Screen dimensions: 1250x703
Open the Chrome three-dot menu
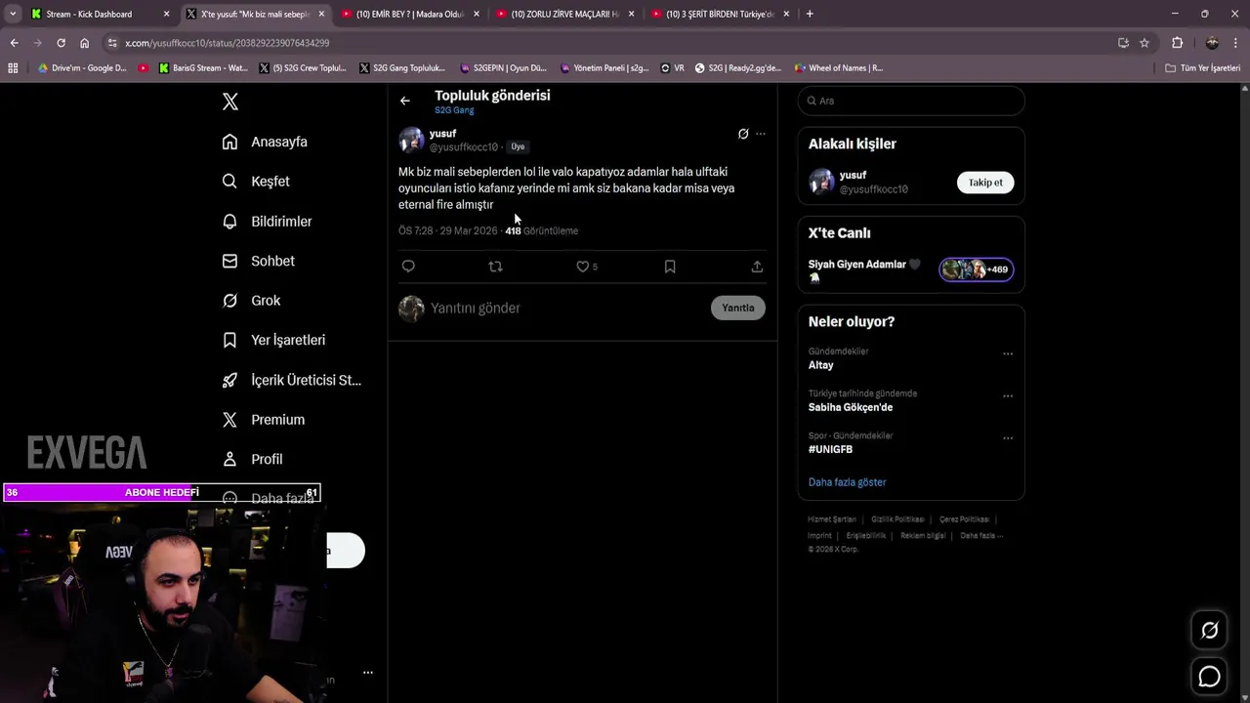click(1236, 43)
